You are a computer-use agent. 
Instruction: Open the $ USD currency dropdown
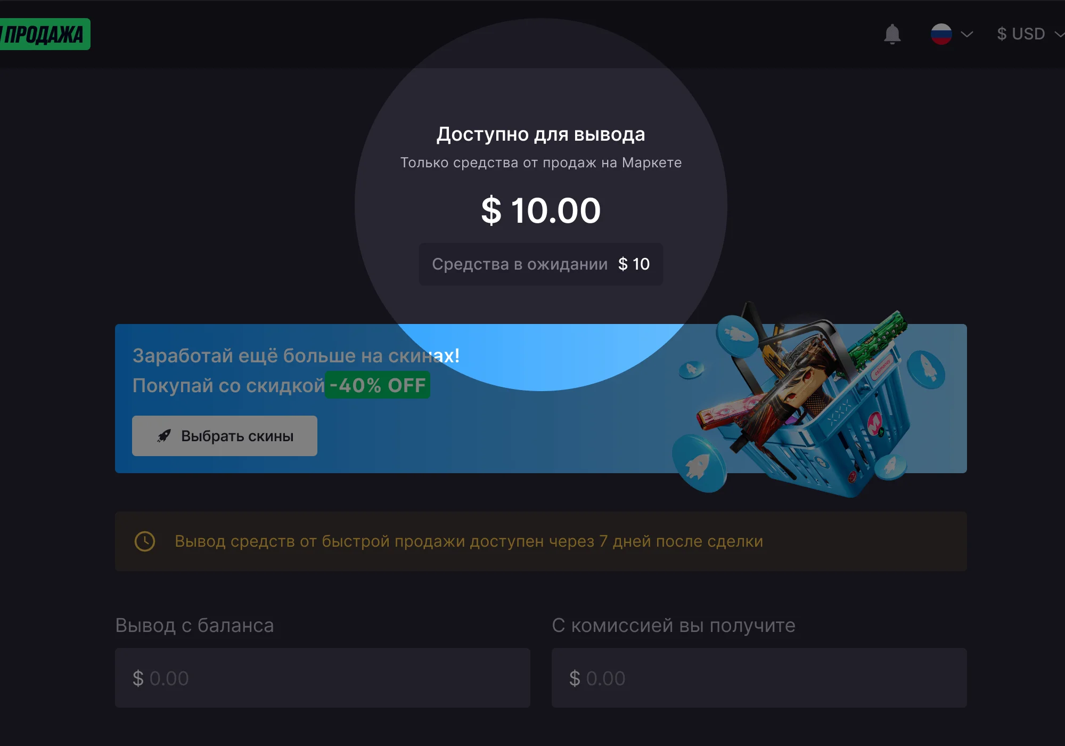tap(1030, 34)
